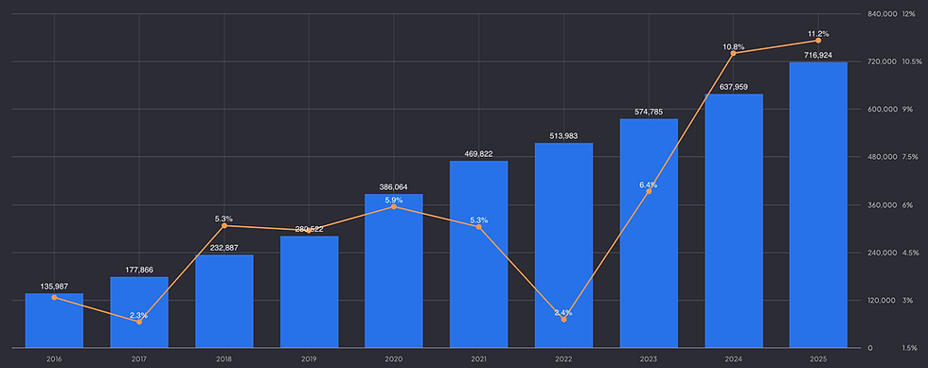
Task: Click the 2022 x-axis label
Action: click(563, 359)
